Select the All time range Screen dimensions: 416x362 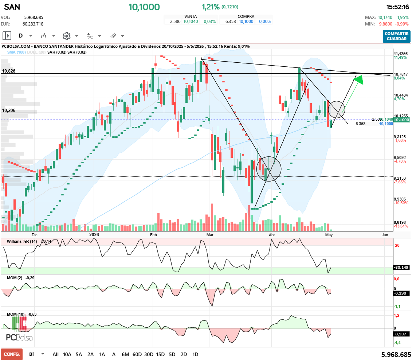coord(55,354)
